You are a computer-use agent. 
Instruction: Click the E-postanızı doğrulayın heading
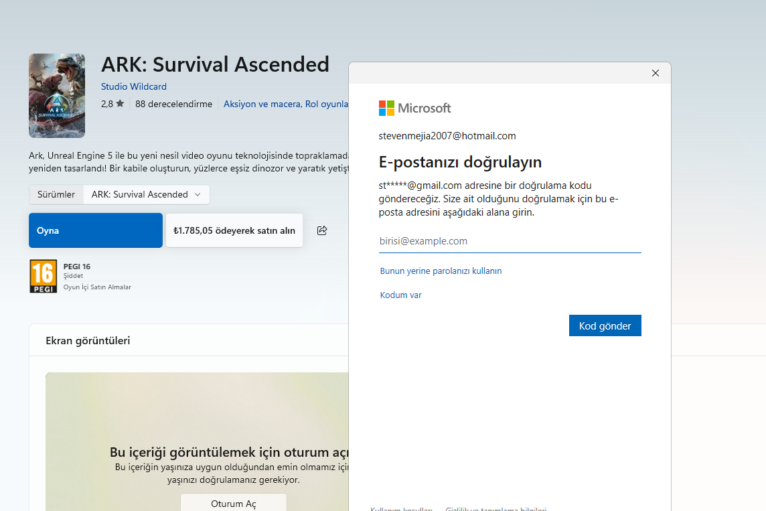pos(460,161)
